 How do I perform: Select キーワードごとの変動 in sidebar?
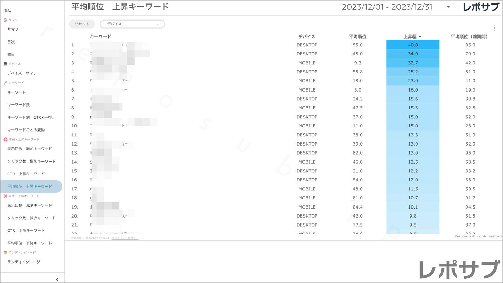pos(26,130)
